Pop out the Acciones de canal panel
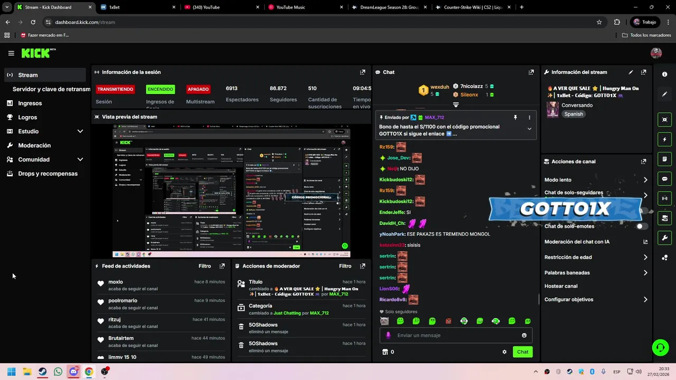The width and height of the screenshot is (676, 380). point(643,161)
